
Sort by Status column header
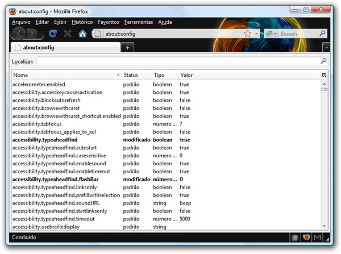[x=137, y=75]
